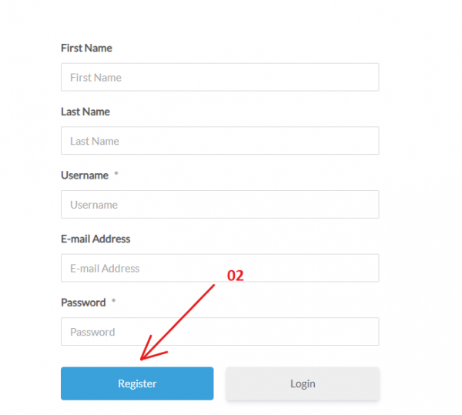462x415 pixels.
Task: Click the gray Login button
Action: [303, 383]
